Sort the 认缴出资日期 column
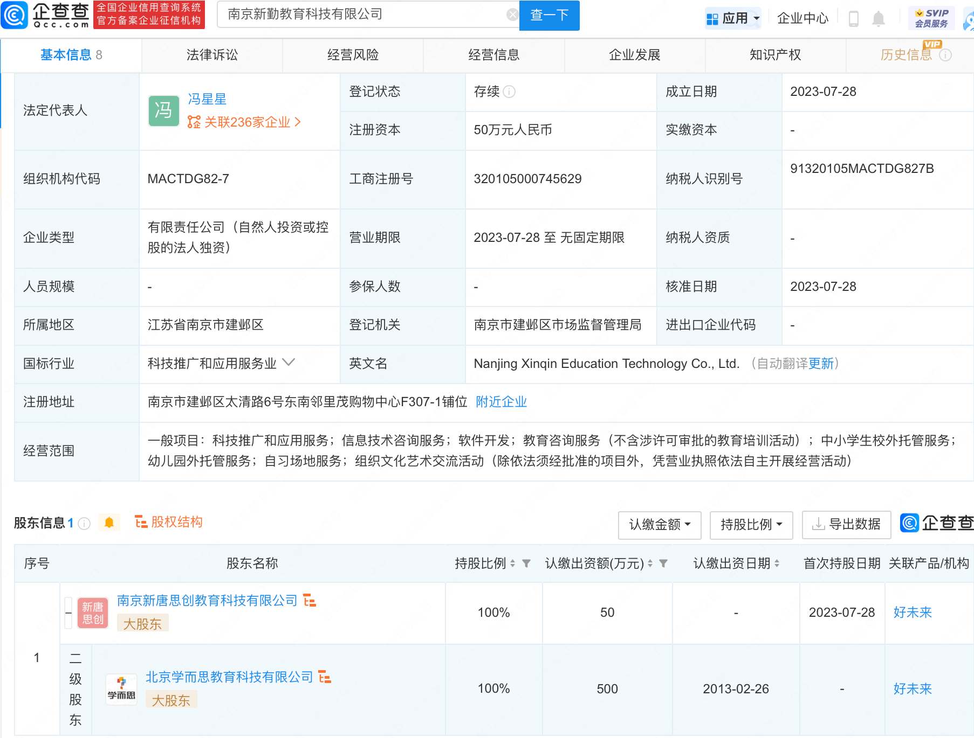This screenshot has width=974, height=738. pyautogui.click(x=777, y=563)
